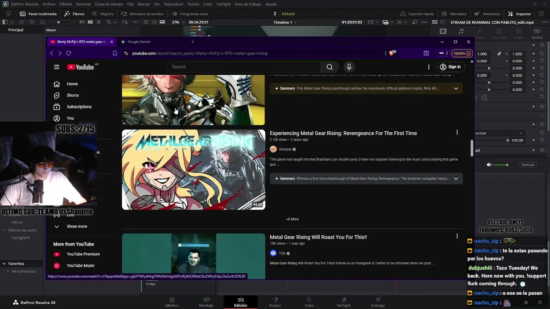
Task: Click Exportar rápido in DaVinci toolbar
Action: (417, 14)
